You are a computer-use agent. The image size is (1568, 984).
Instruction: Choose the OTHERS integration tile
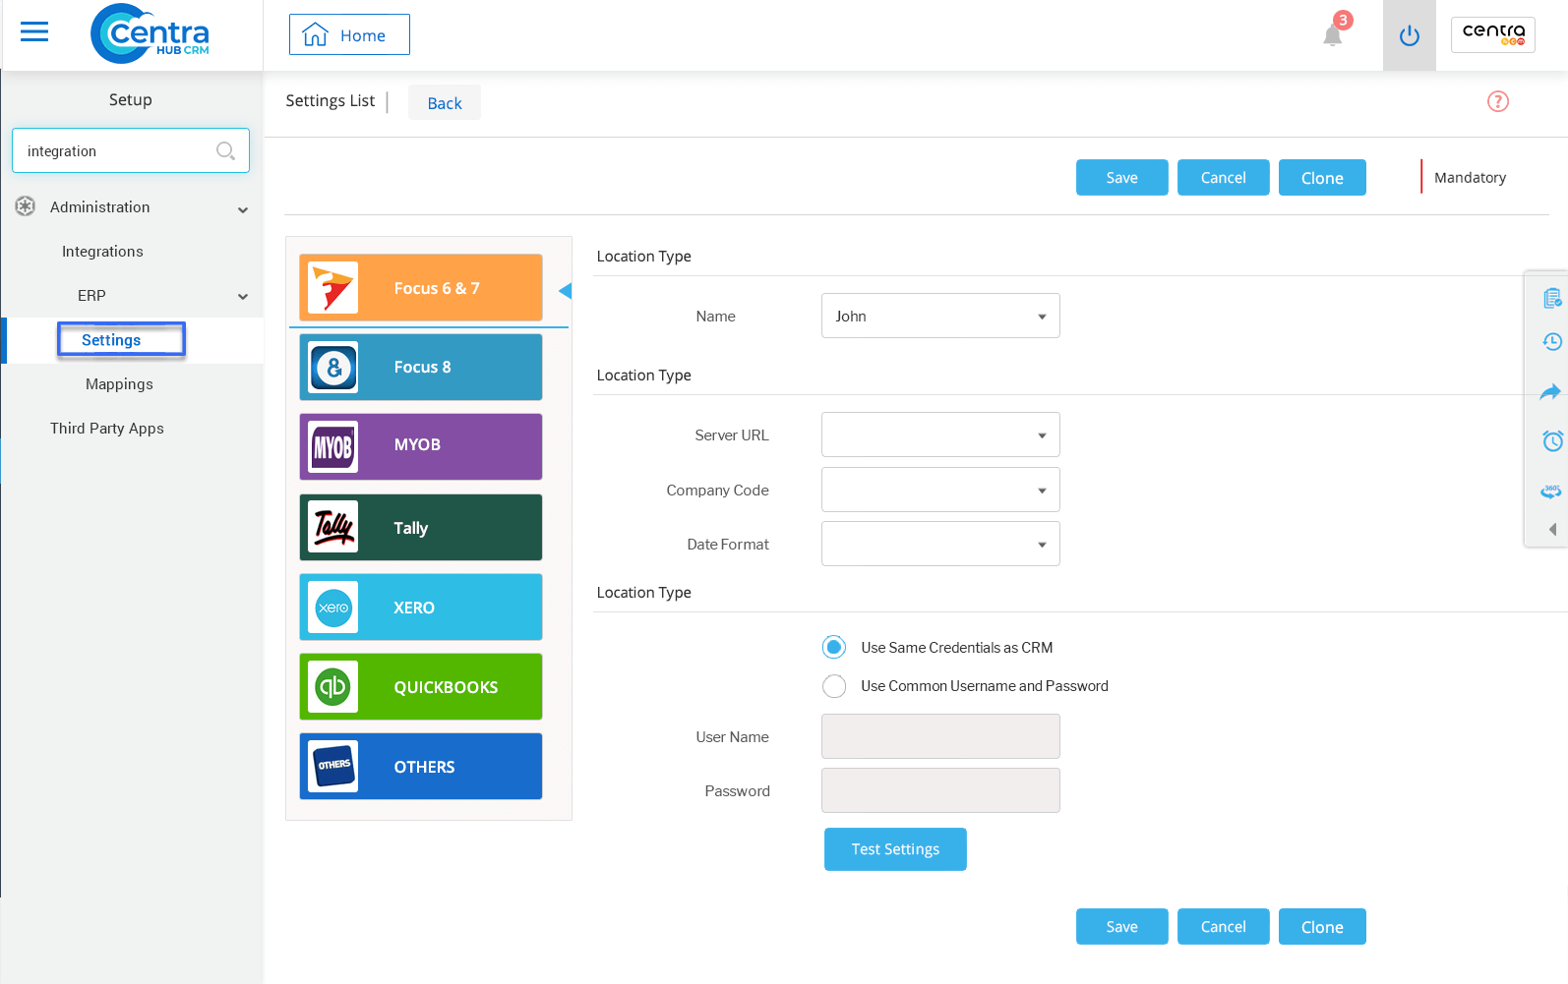[x=421, y=766]
